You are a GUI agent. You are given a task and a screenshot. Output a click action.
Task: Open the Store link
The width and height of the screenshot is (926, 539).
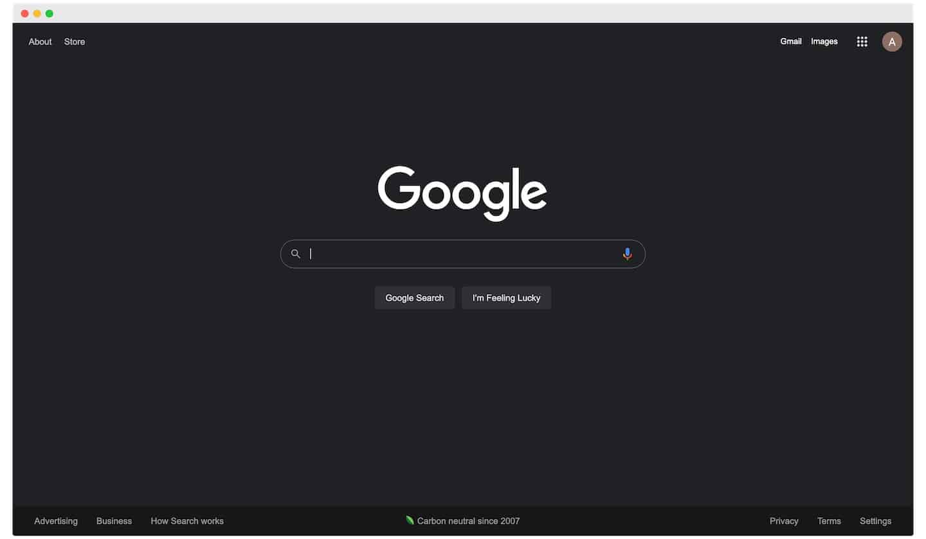click(75, 42)
